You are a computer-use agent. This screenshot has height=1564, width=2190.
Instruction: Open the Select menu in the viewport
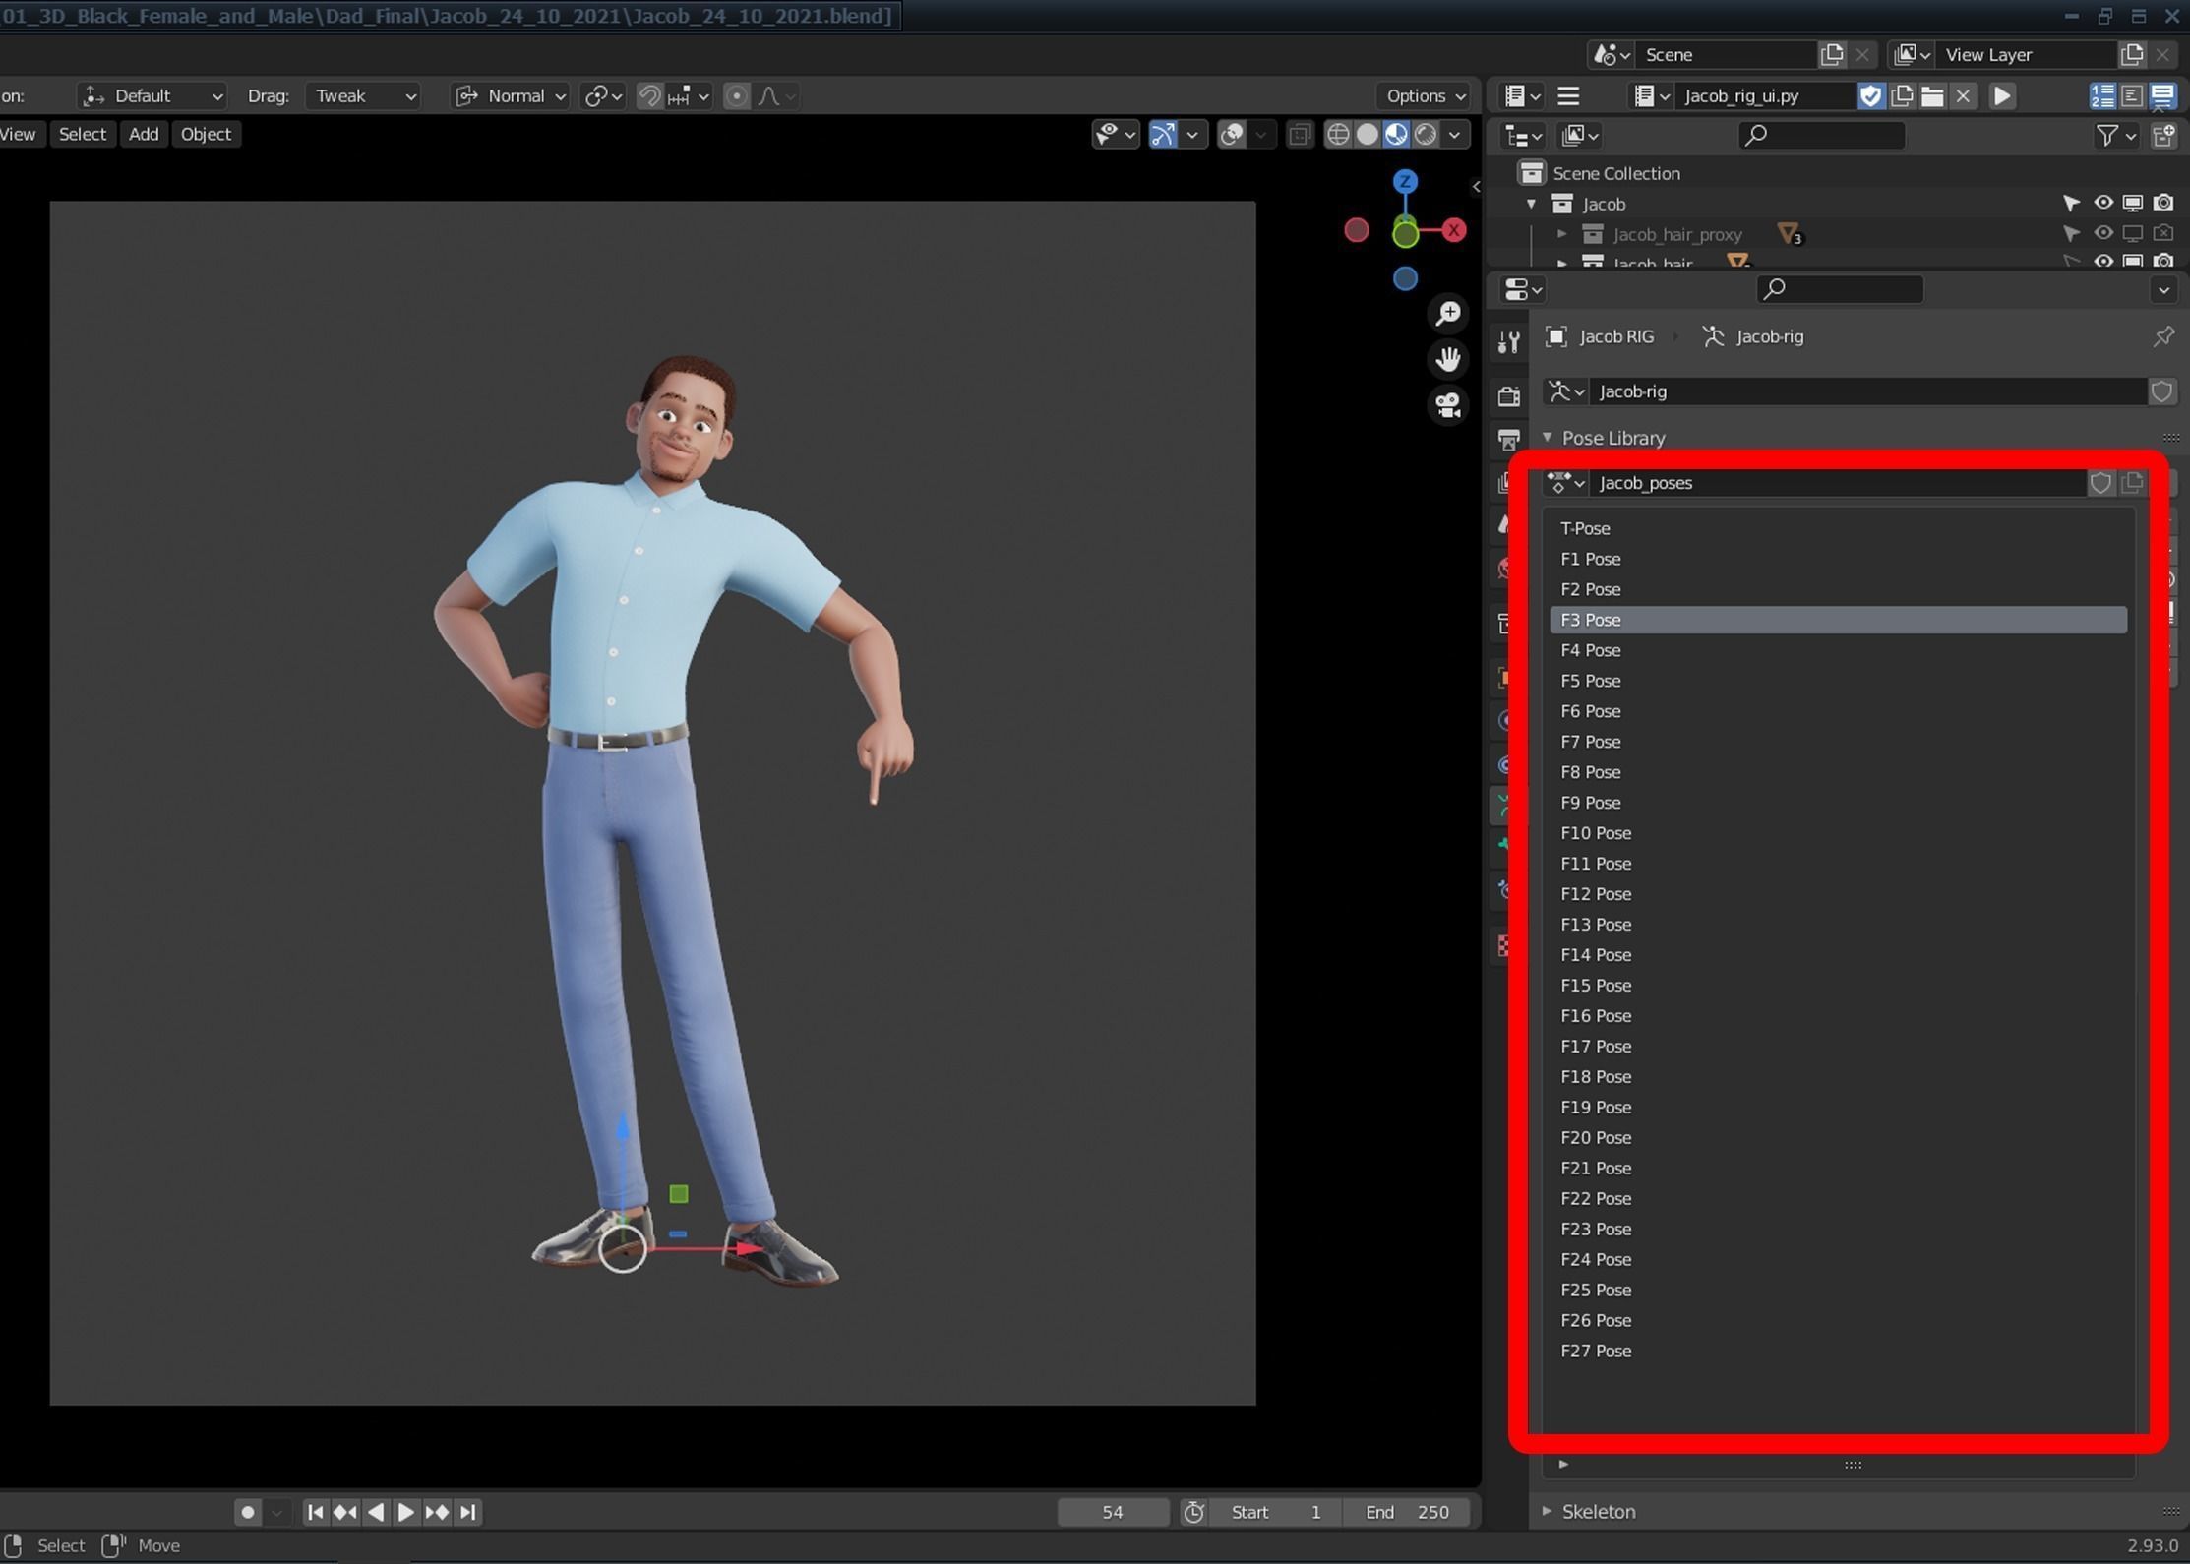click(x=83, y=134)
